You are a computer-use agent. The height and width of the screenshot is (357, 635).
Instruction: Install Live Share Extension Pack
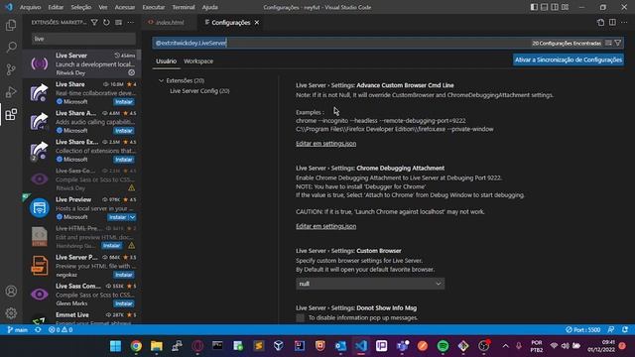(x=123, y=160)
